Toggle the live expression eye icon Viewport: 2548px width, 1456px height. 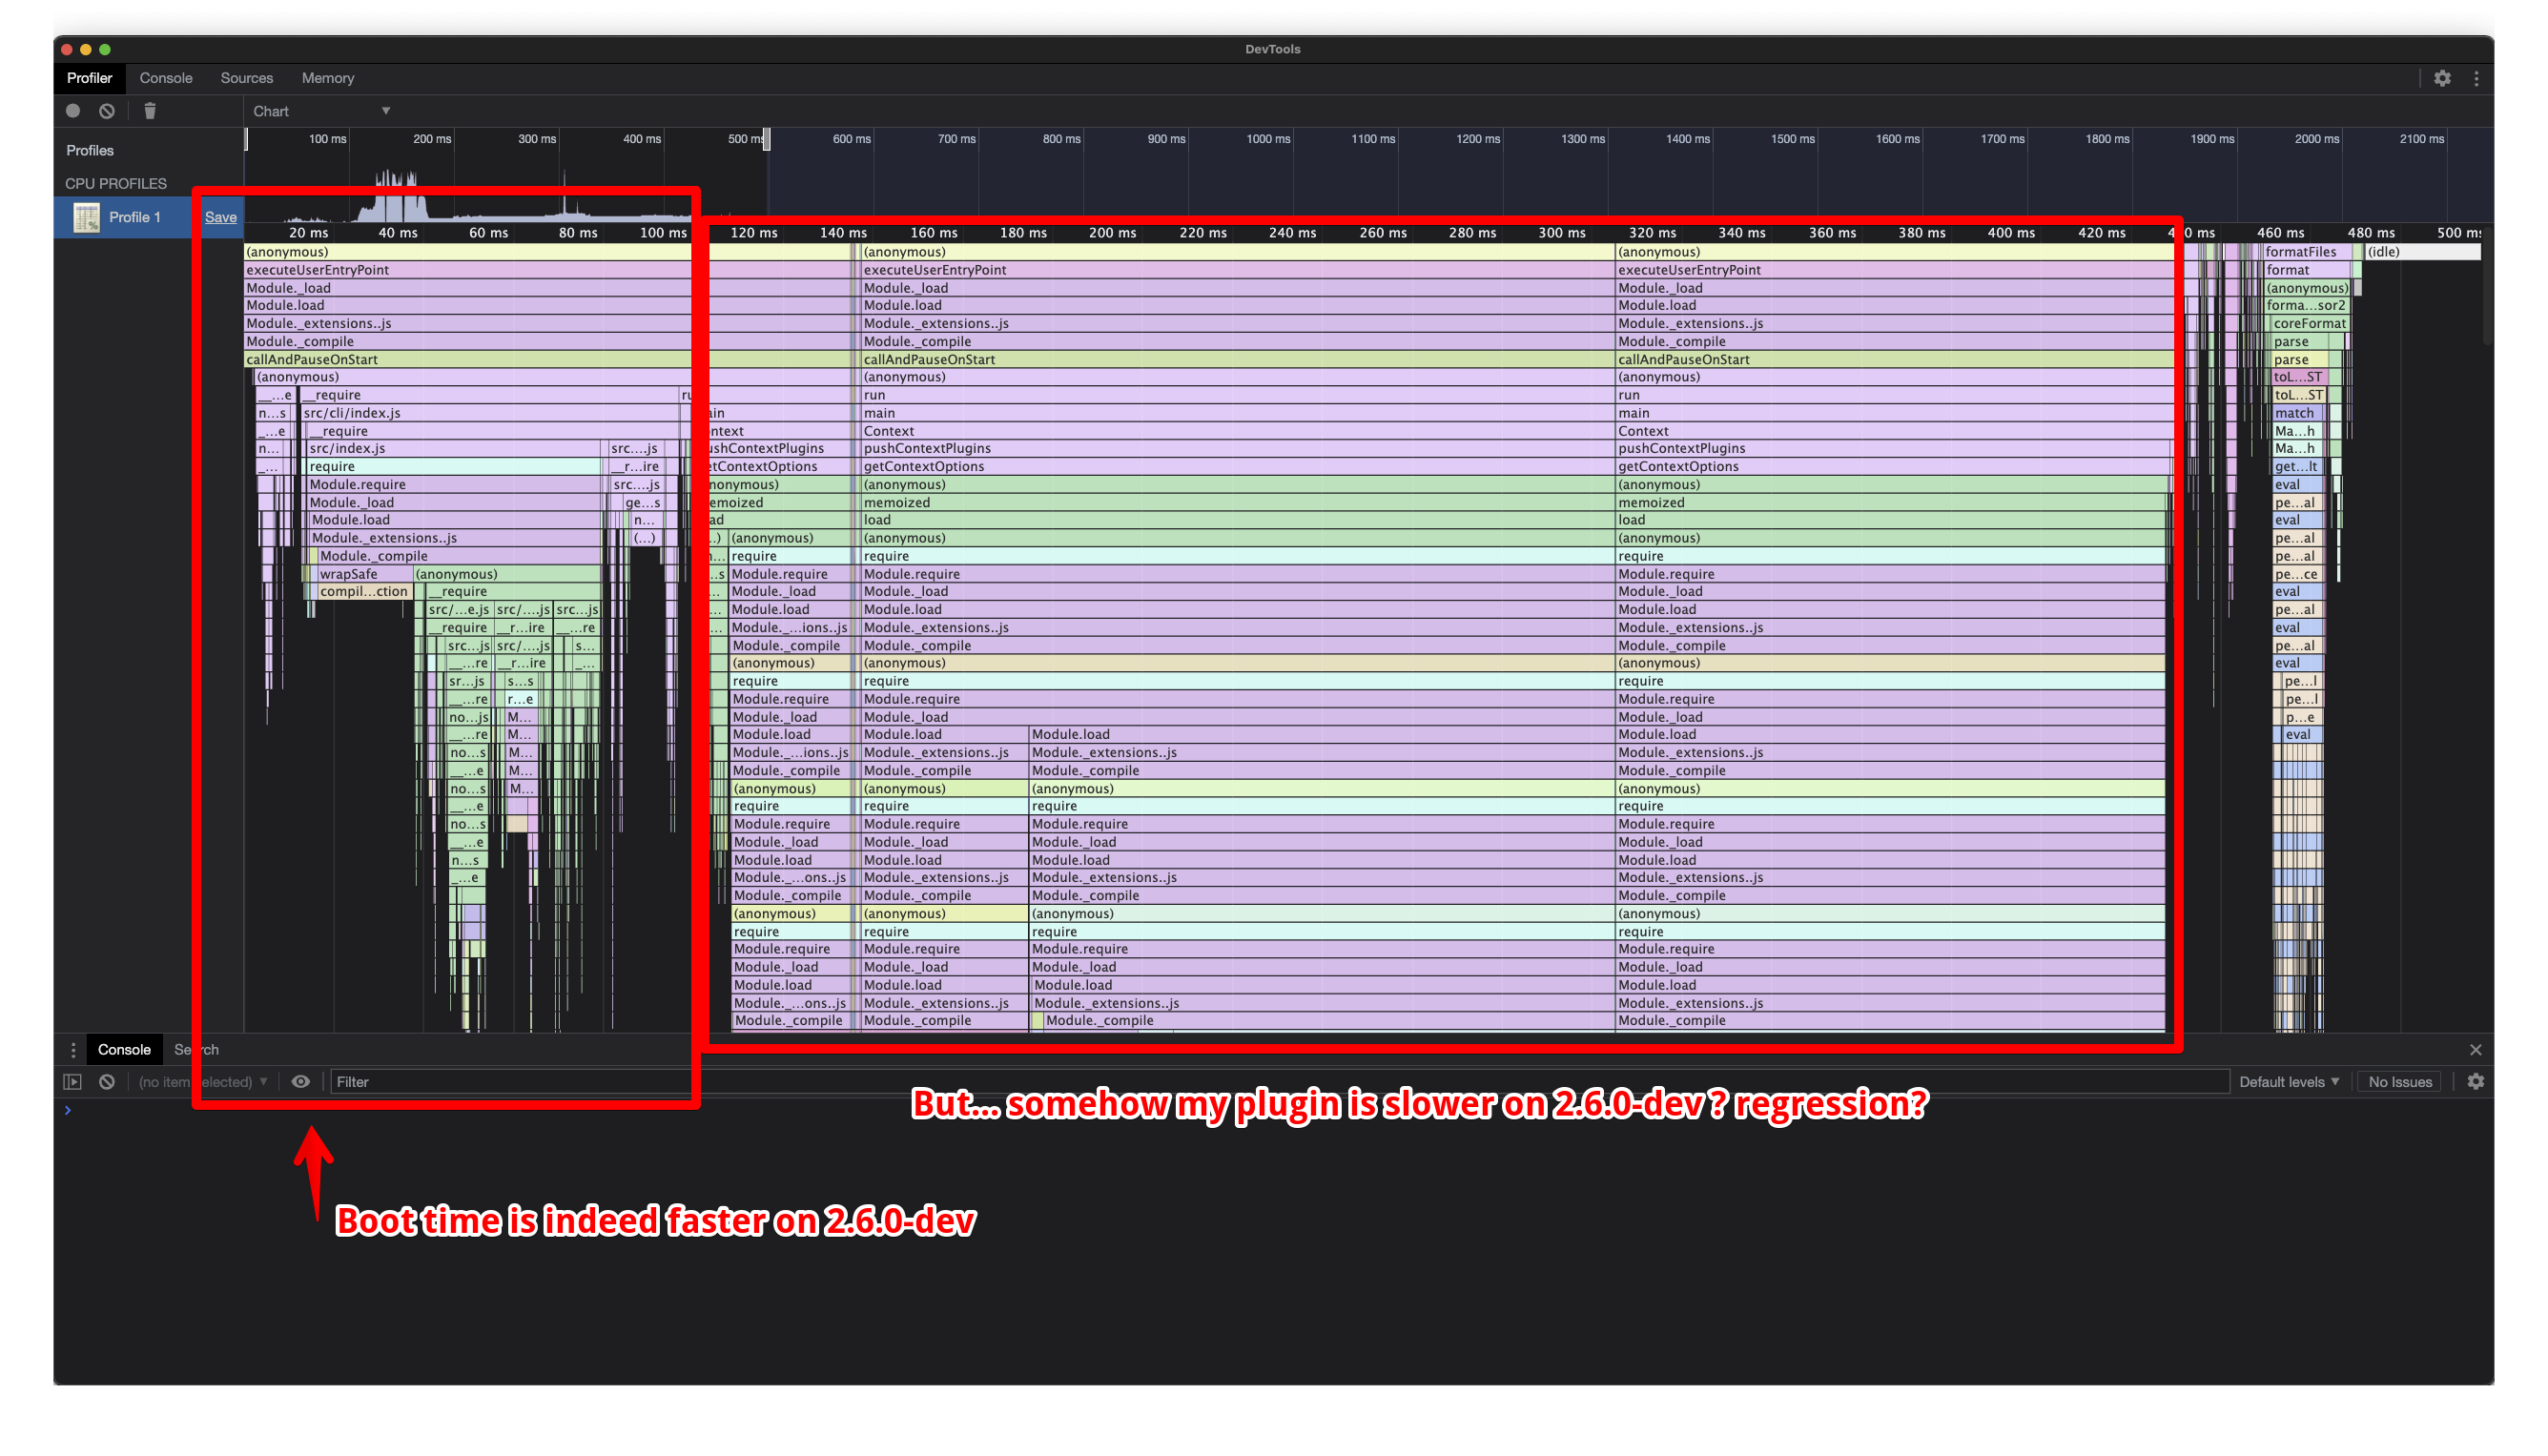pos(300,1082)
